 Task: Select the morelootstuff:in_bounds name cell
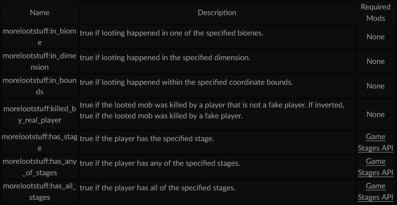pos(40,86)
